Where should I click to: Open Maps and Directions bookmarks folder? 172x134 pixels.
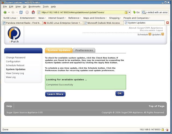(x=95, y=18)
